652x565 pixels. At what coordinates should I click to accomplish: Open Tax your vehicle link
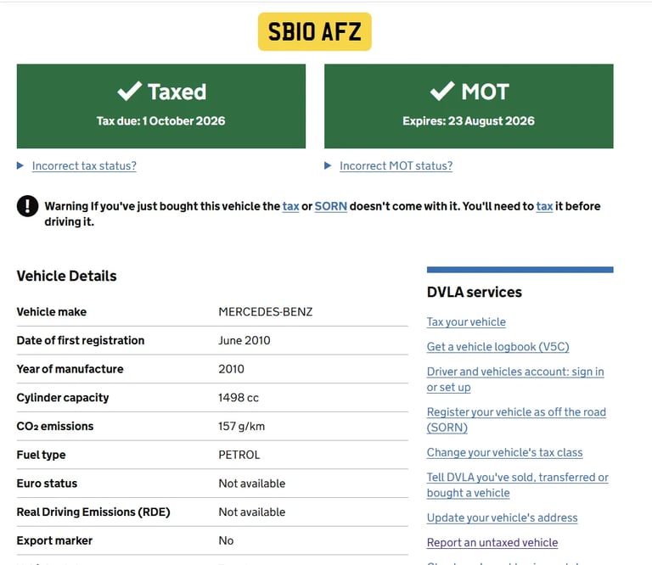pyautogui.click(x=466, y=322)
